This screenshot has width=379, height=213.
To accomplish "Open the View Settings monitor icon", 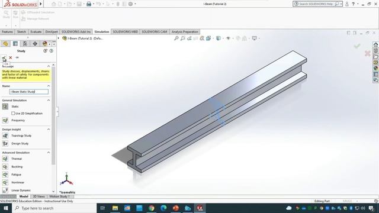I will coord(254,38).
